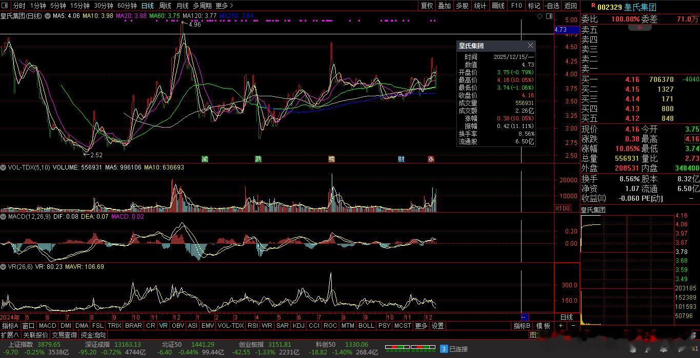This screenshot has width=700, height=358.
Task: Select the 日线 daily period tab
Action: [147, 6]
